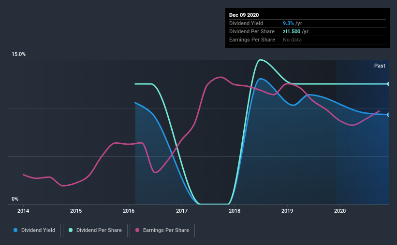Toggle the Earnings Per Share legend button
Screen dimensions: 397x245
[x=162, y=231]
